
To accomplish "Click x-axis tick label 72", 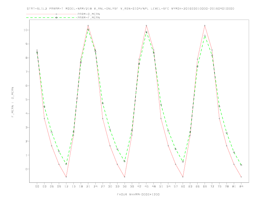I will [x=212, y=186].
